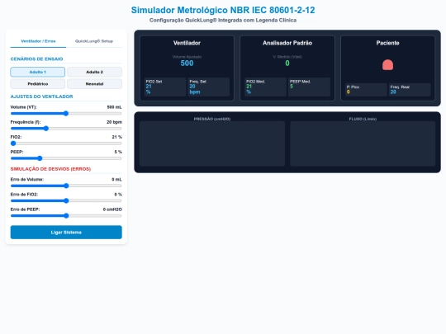Click the PEEP Med. readout box
Viewport: 446px width, 334px height.
pos(309,87)
